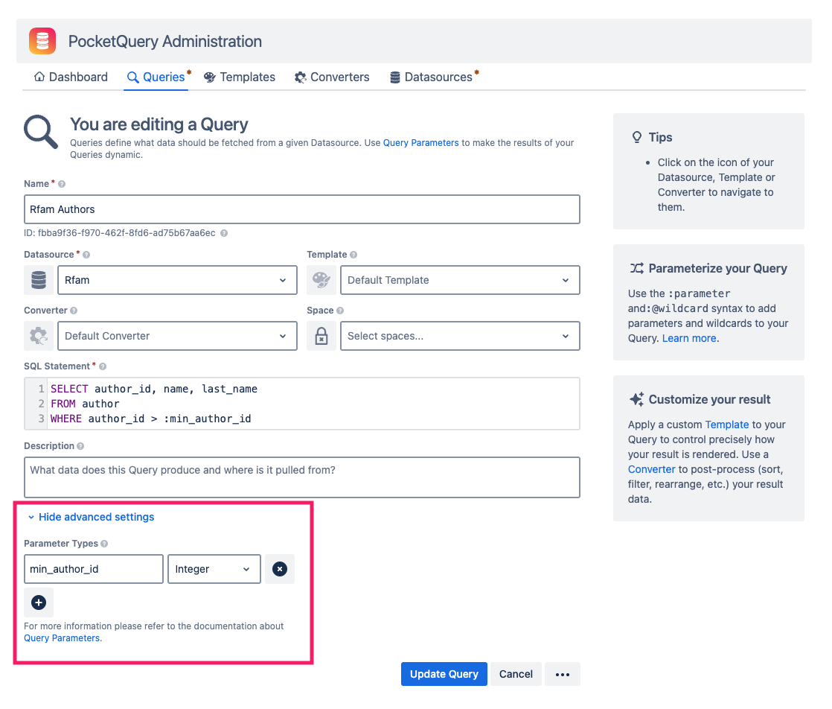Click the database icon to navigate to Datasource
The height and width of the screenshot is (709, 832).
pyautogui.click(x=39, y=280)
